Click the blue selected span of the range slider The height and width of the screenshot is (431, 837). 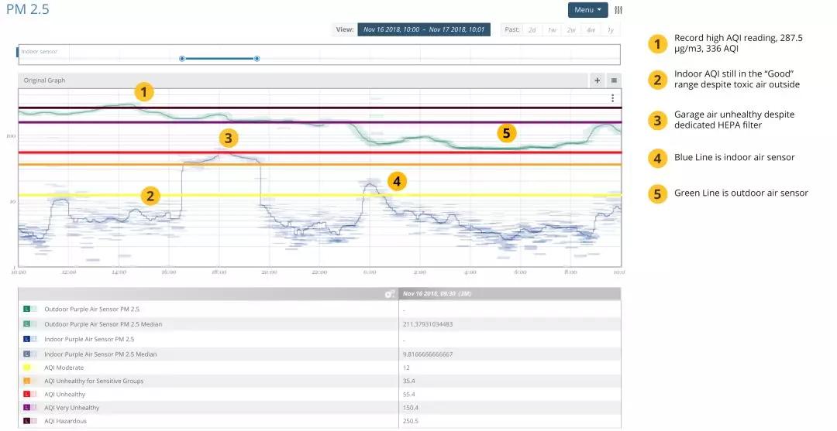[x=219, y=58]
